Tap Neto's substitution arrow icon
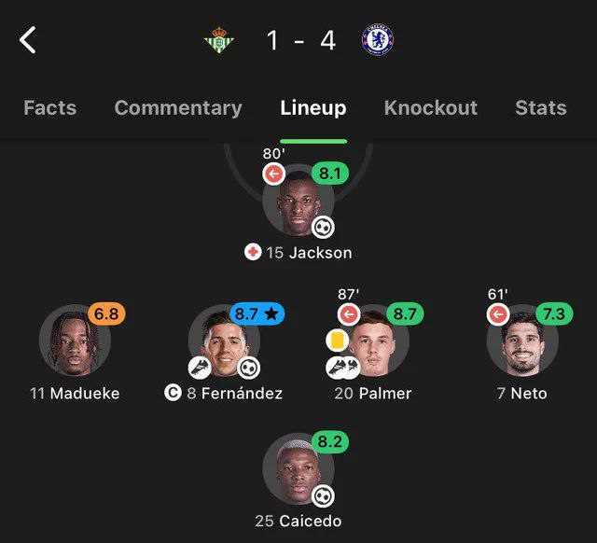This screenshot has width=597, height=543. click(497, 314)
